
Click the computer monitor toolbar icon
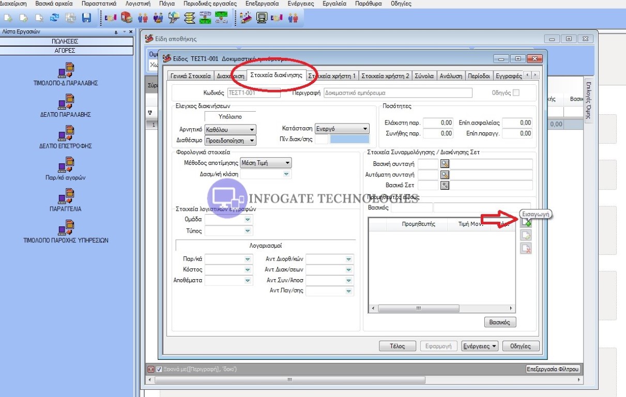(x=262, y=18)
